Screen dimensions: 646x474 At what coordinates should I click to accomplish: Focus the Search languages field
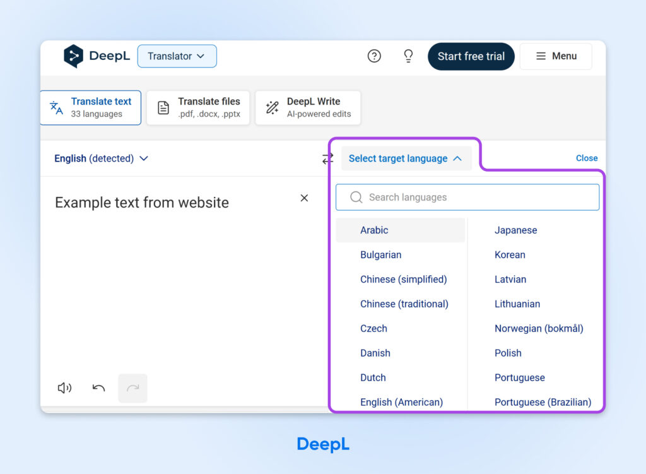pyautogui.click(x=467, y=198)
